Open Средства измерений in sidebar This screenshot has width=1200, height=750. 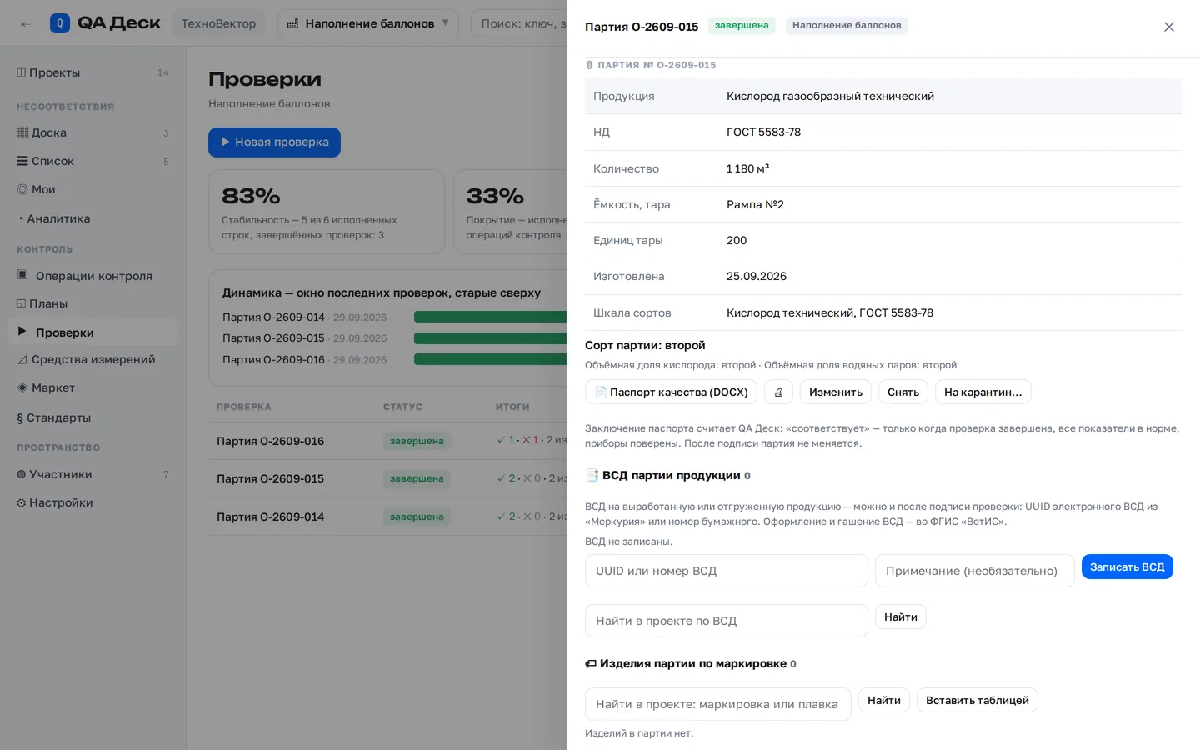(92, 359)
